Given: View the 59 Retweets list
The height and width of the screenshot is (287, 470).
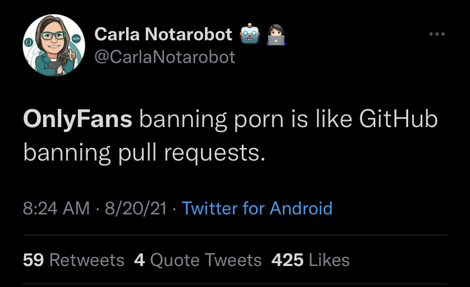Looking at the screenshot, I should pos(73,260).
